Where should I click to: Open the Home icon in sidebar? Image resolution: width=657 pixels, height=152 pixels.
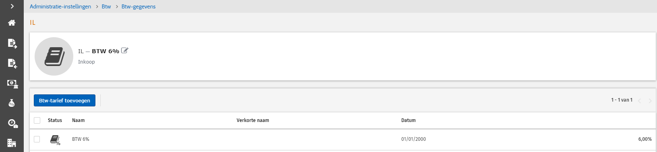click(12, 23)
